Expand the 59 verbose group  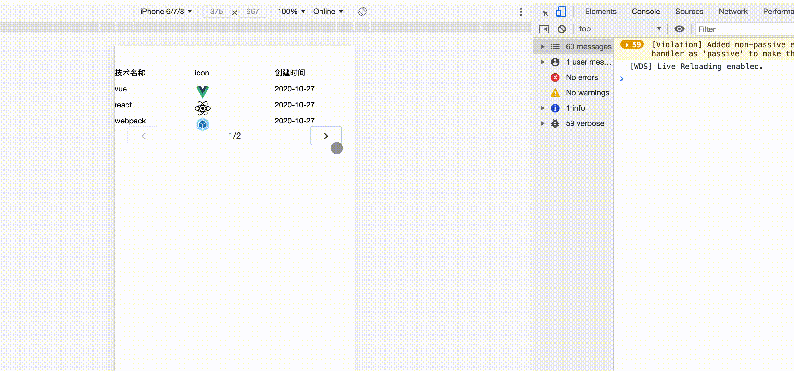pyautogui.click(x=542, y=123)
